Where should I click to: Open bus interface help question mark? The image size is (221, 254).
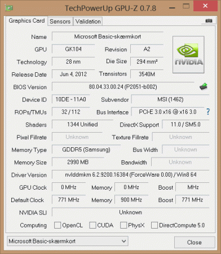tap(208, 112)
